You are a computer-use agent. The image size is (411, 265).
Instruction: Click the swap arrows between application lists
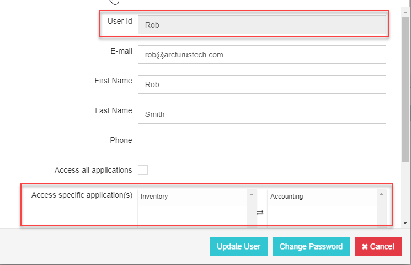(260, 213)
